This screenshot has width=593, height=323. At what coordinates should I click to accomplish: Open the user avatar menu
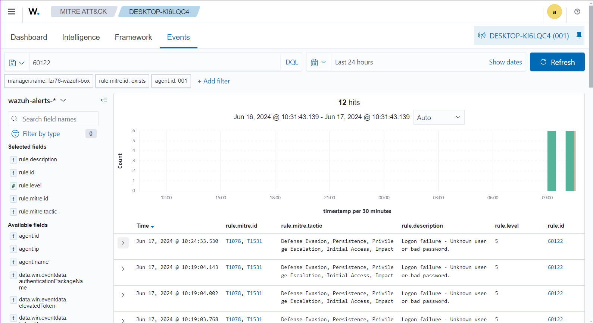(x=554, y=12)
